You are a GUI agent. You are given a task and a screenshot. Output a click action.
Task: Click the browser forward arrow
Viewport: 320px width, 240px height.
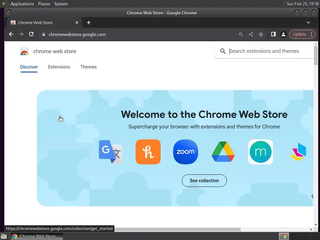[x=21, y=34]
